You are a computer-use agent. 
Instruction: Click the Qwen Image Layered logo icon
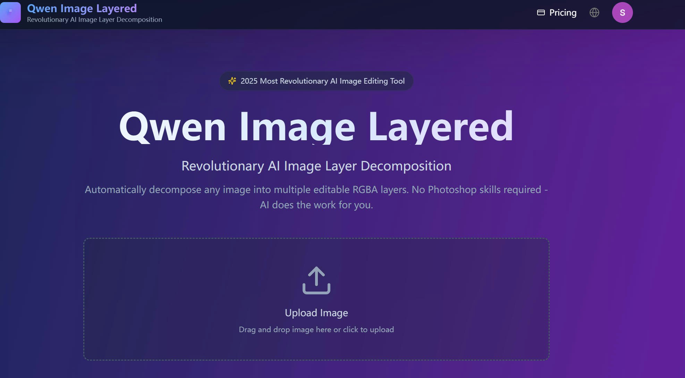[x=10, y=12]
